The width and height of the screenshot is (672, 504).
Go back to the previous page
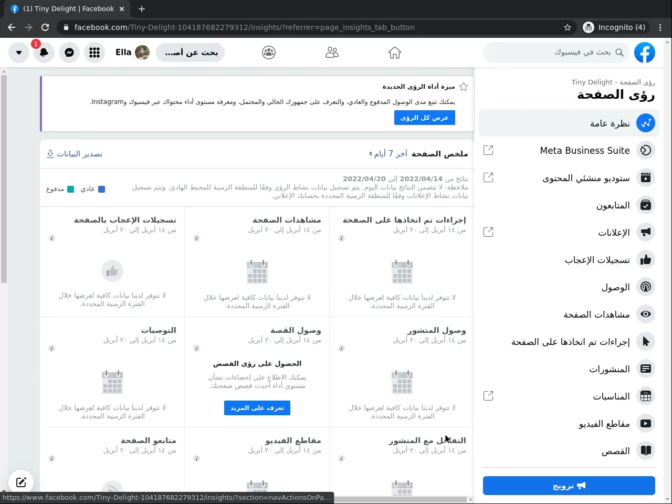tap(12, 27)
